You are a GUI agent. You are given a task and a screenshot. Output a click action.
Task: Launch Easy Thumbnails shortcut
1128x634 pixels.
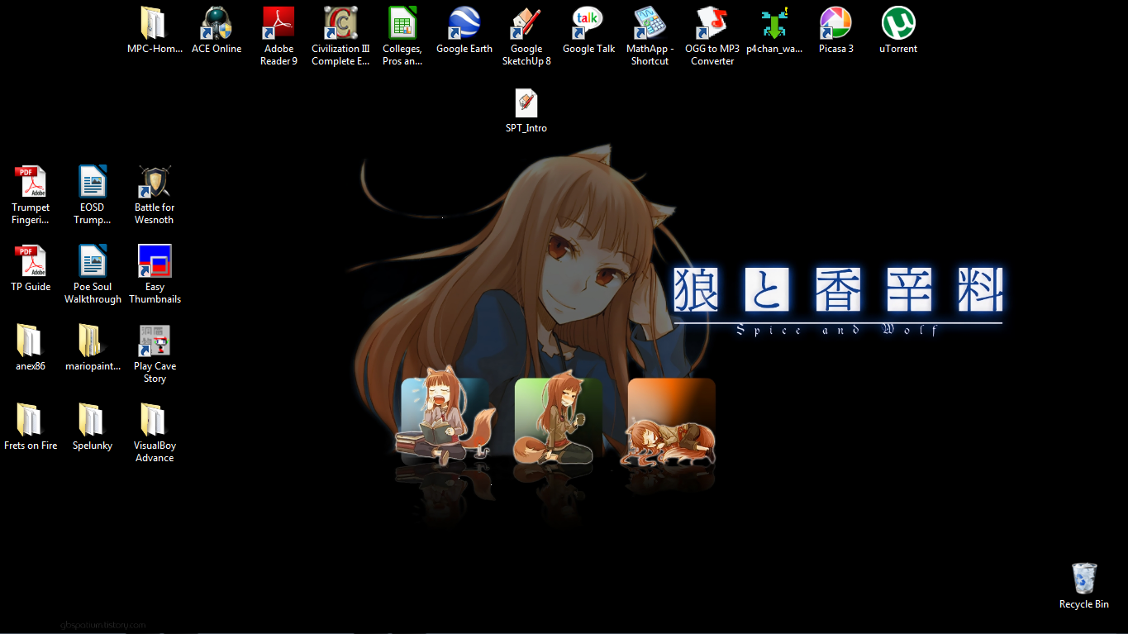[155, 261]
